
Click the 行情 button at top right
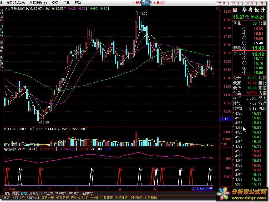(x=222, y=3)
